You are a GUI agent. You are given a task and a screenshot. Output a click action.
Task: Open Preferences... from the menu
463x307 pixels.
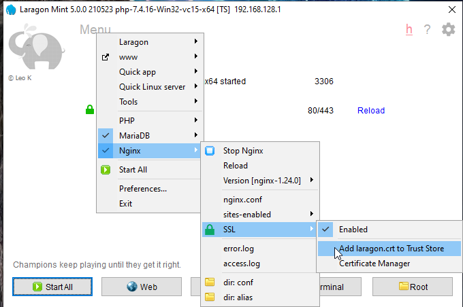[143, 189]
